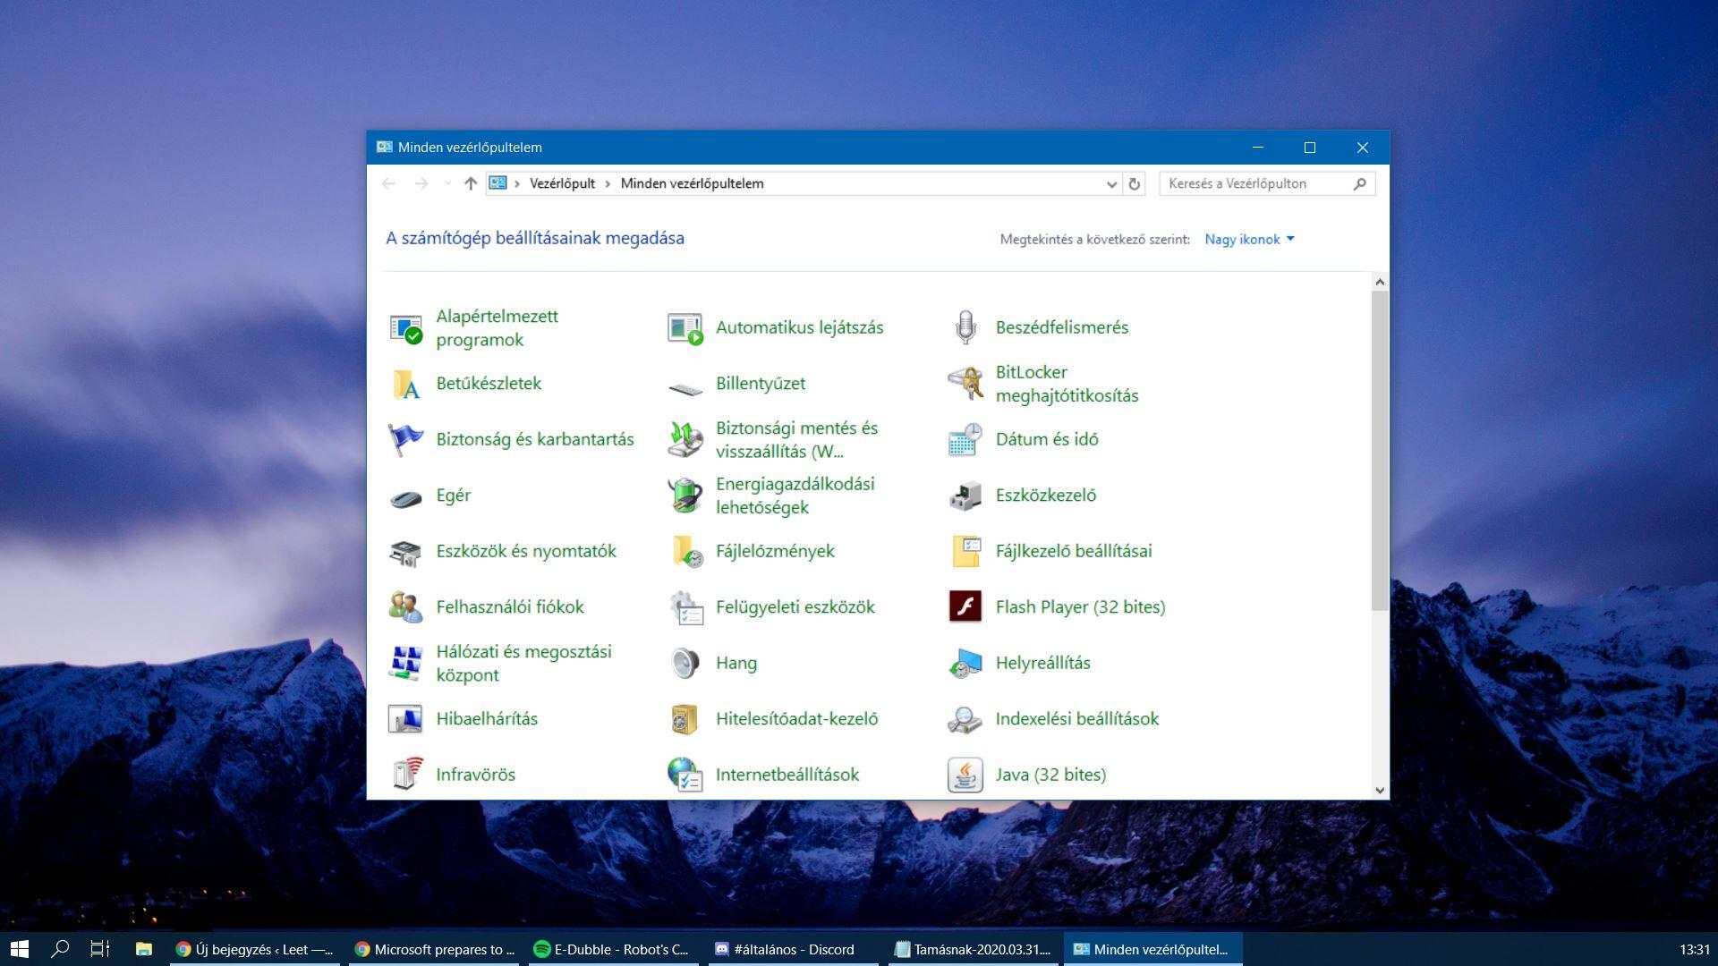Viewport: 1718px width, 966px height.
Task: Click the Vezérlőpult breadcrumb in address bar
Action: [562, 183]
